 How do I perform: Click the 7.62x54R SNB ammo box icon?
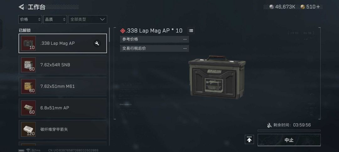pos(28,65)
